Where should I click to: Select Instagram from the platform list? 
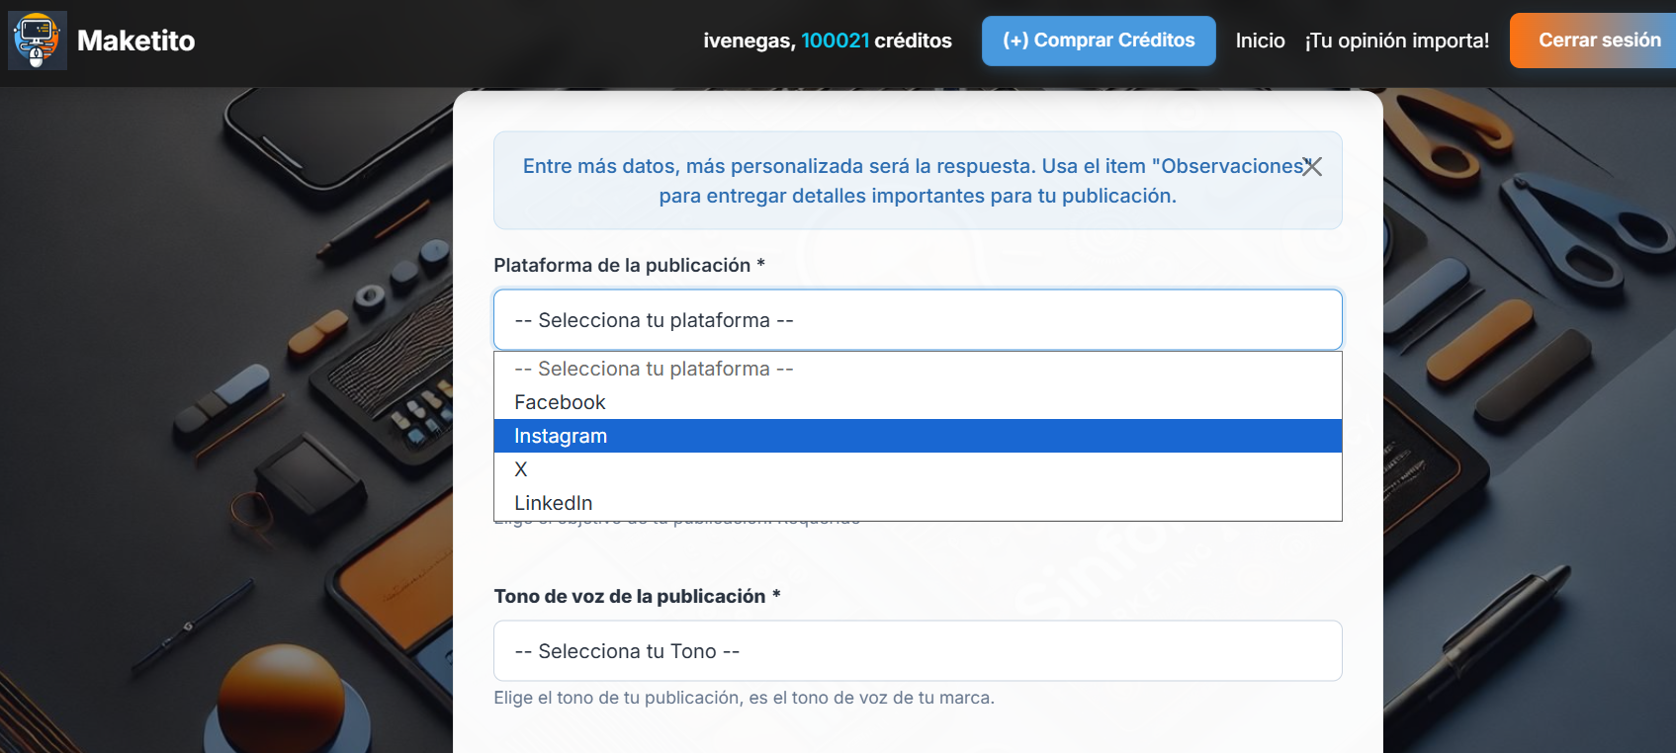(x=918, y=436)
